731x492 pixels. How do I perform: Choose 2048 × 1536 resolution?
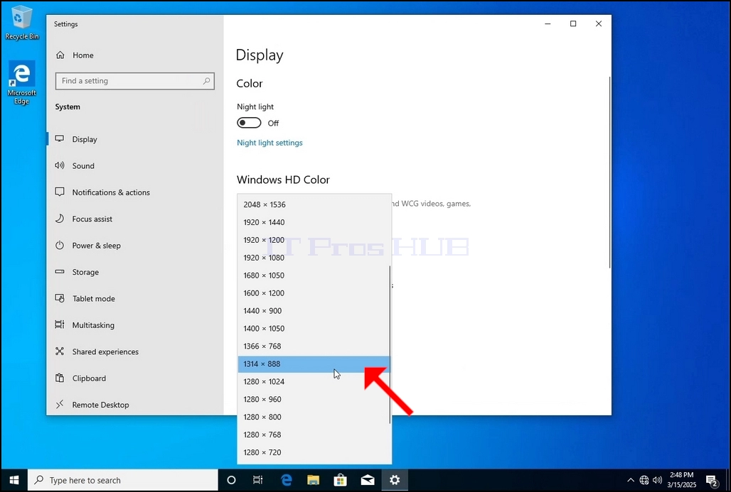pyautogui.click(x=314, y=204)
